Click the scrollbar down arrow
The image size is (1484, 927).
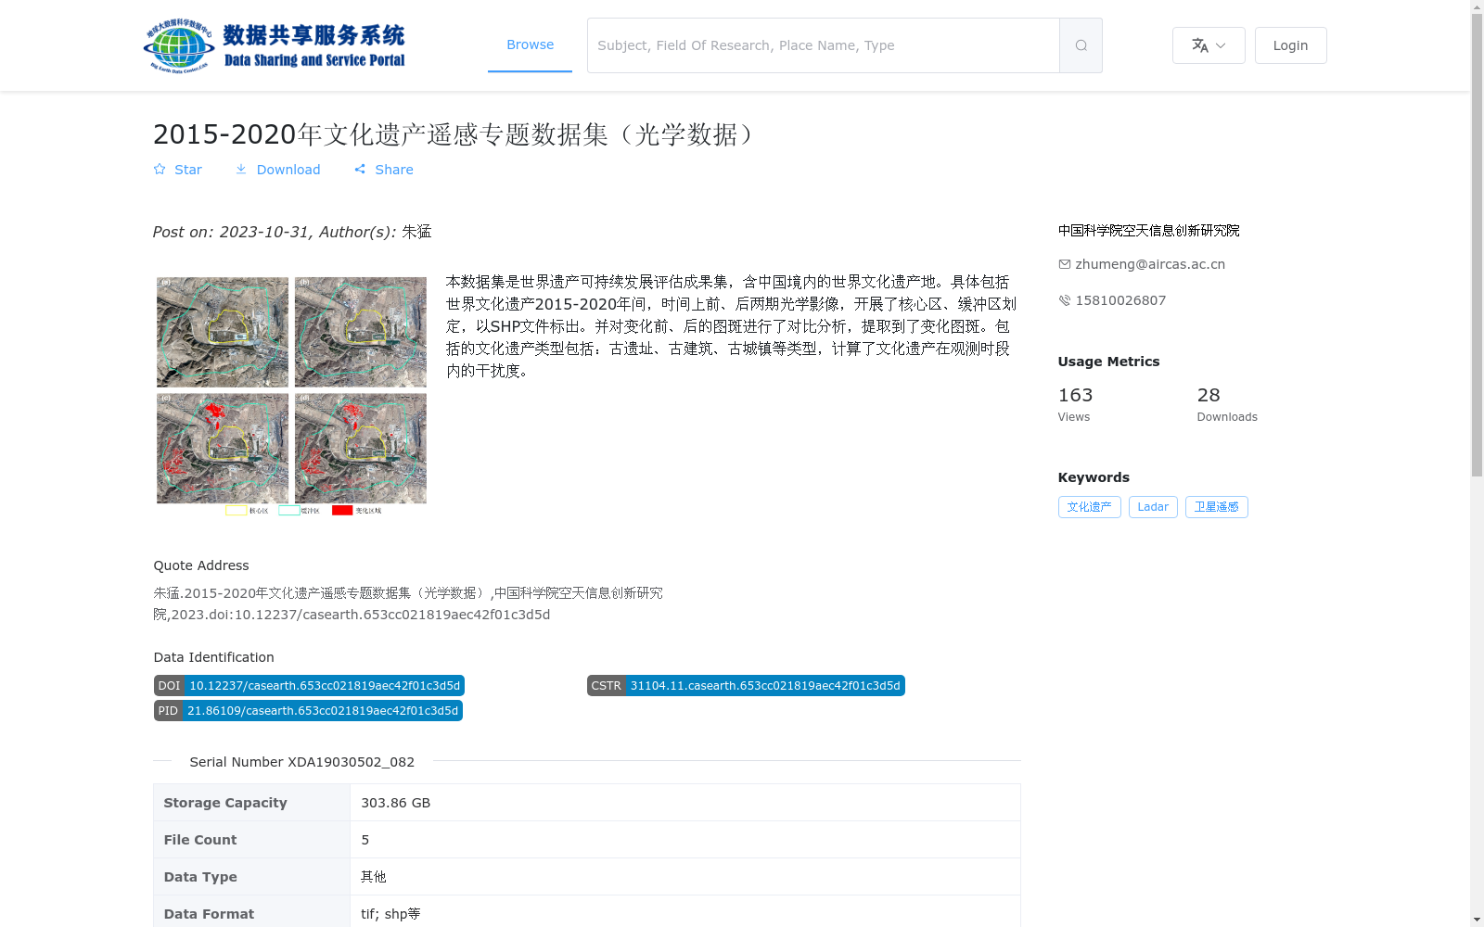click(x=1477, y=920)
